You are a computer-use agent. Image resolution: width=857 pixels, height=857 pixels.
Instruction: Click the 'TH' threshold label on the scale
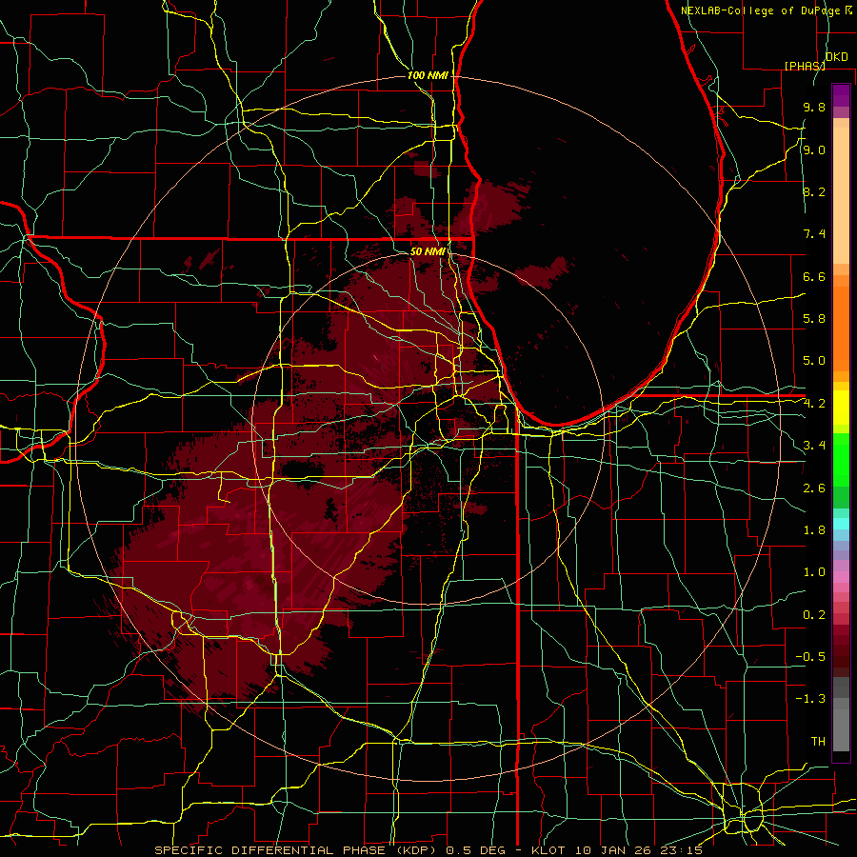(818, 742)
